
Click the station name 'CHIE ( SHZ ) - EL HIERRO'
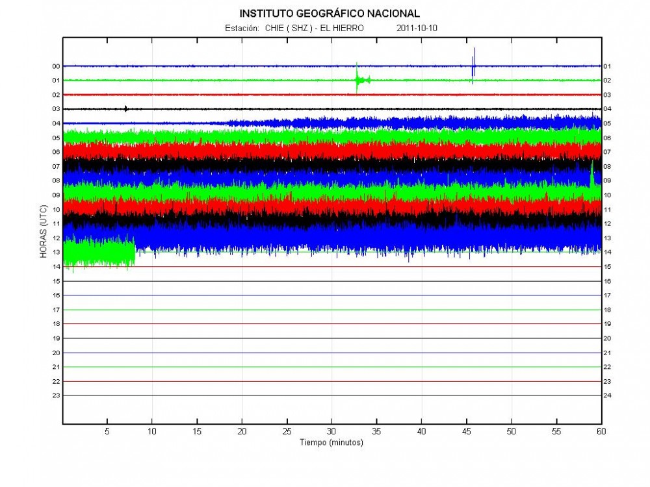[x=314, y=29]
